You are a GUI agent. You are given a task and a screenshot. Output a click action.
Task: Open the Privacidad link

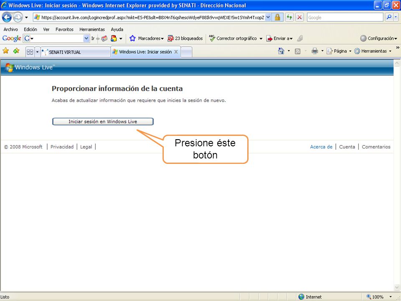(62, 147)
